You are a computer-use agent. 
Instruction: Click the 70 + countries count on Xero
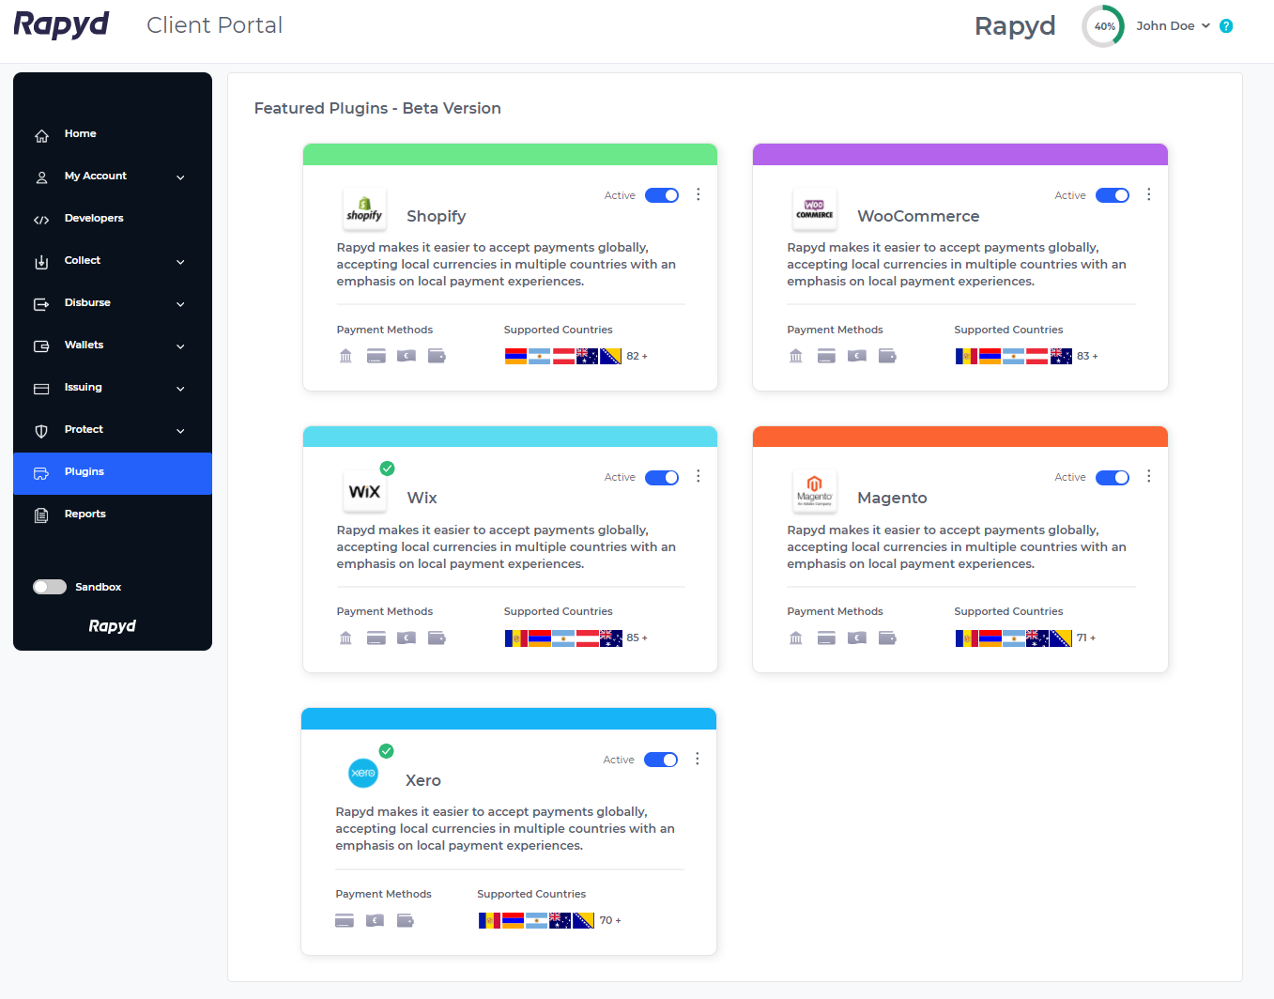pos(610,920)
